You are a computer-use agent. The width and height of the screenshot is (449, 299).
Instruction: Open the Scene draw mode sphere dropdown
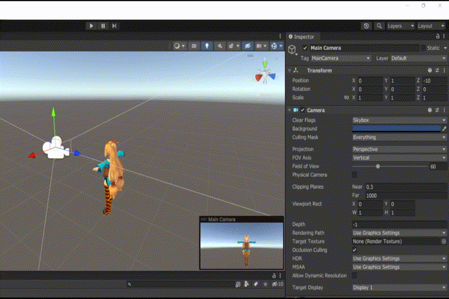(x=179, y=45)
